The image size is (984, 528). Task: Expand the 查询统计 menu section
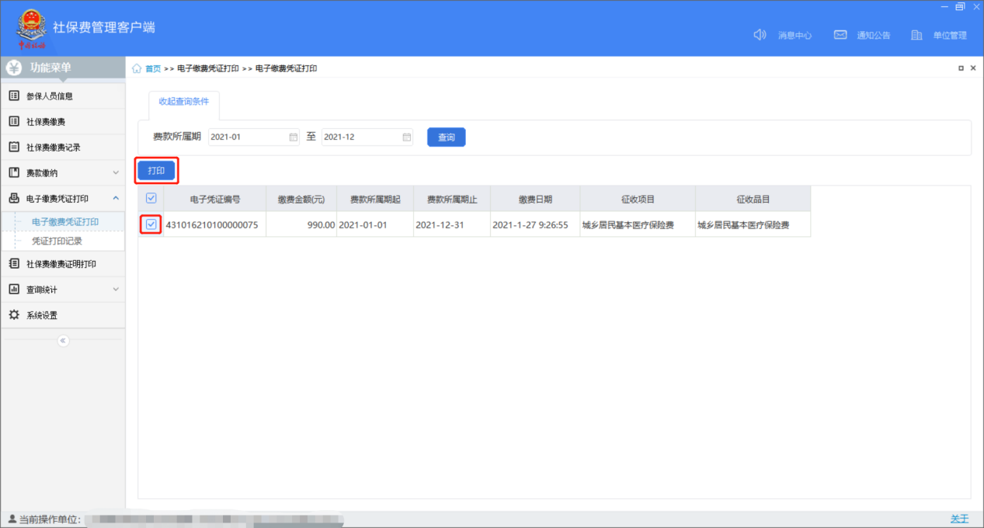(x=116, y=290)
